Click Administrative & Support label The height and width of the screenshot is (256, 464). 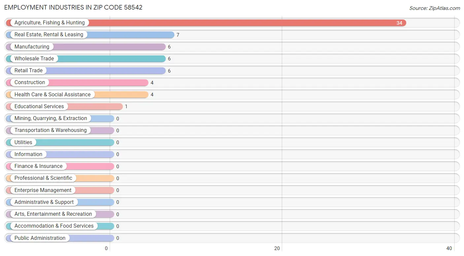click(44, 202)
